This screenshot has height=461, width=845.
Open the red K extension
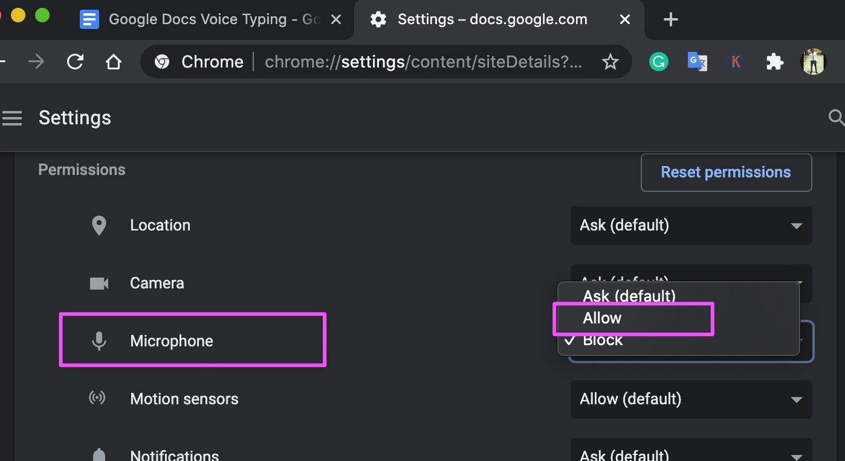(x=736, y=62)
